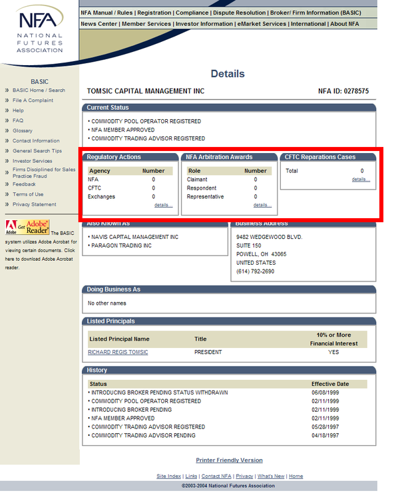The width and height of the screenshot is (394, 499).
Task: Open eMarket Services menu item
Action: pos(262,24)
